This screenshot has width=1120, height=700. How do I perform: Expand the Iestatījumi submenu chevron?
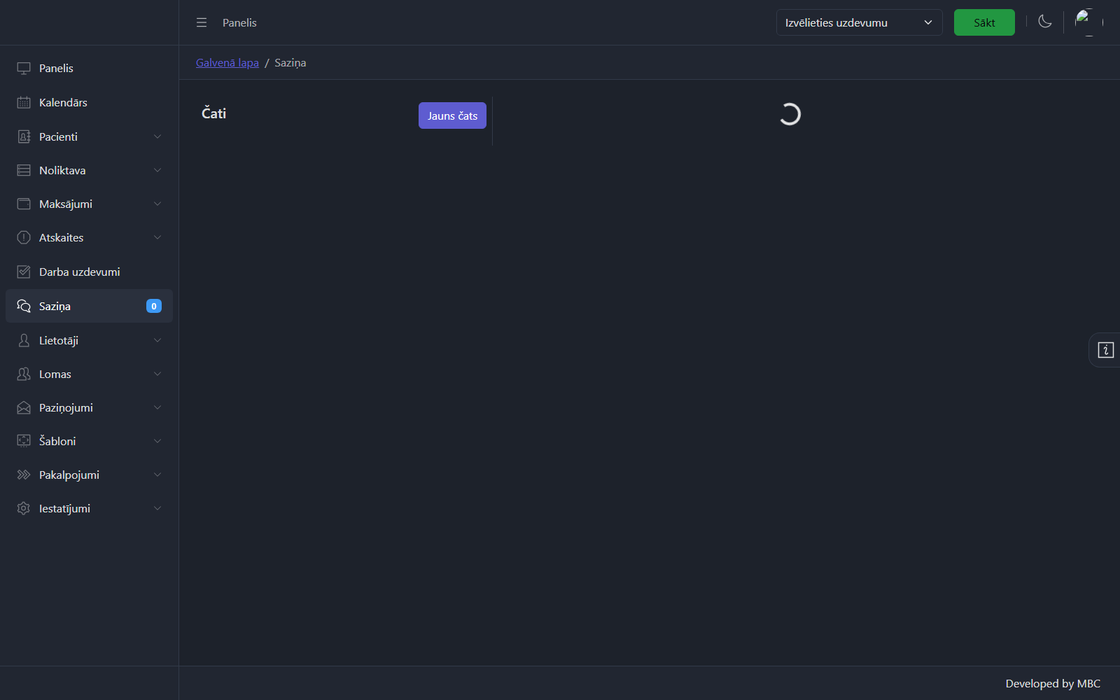click(x=157, y=508)
